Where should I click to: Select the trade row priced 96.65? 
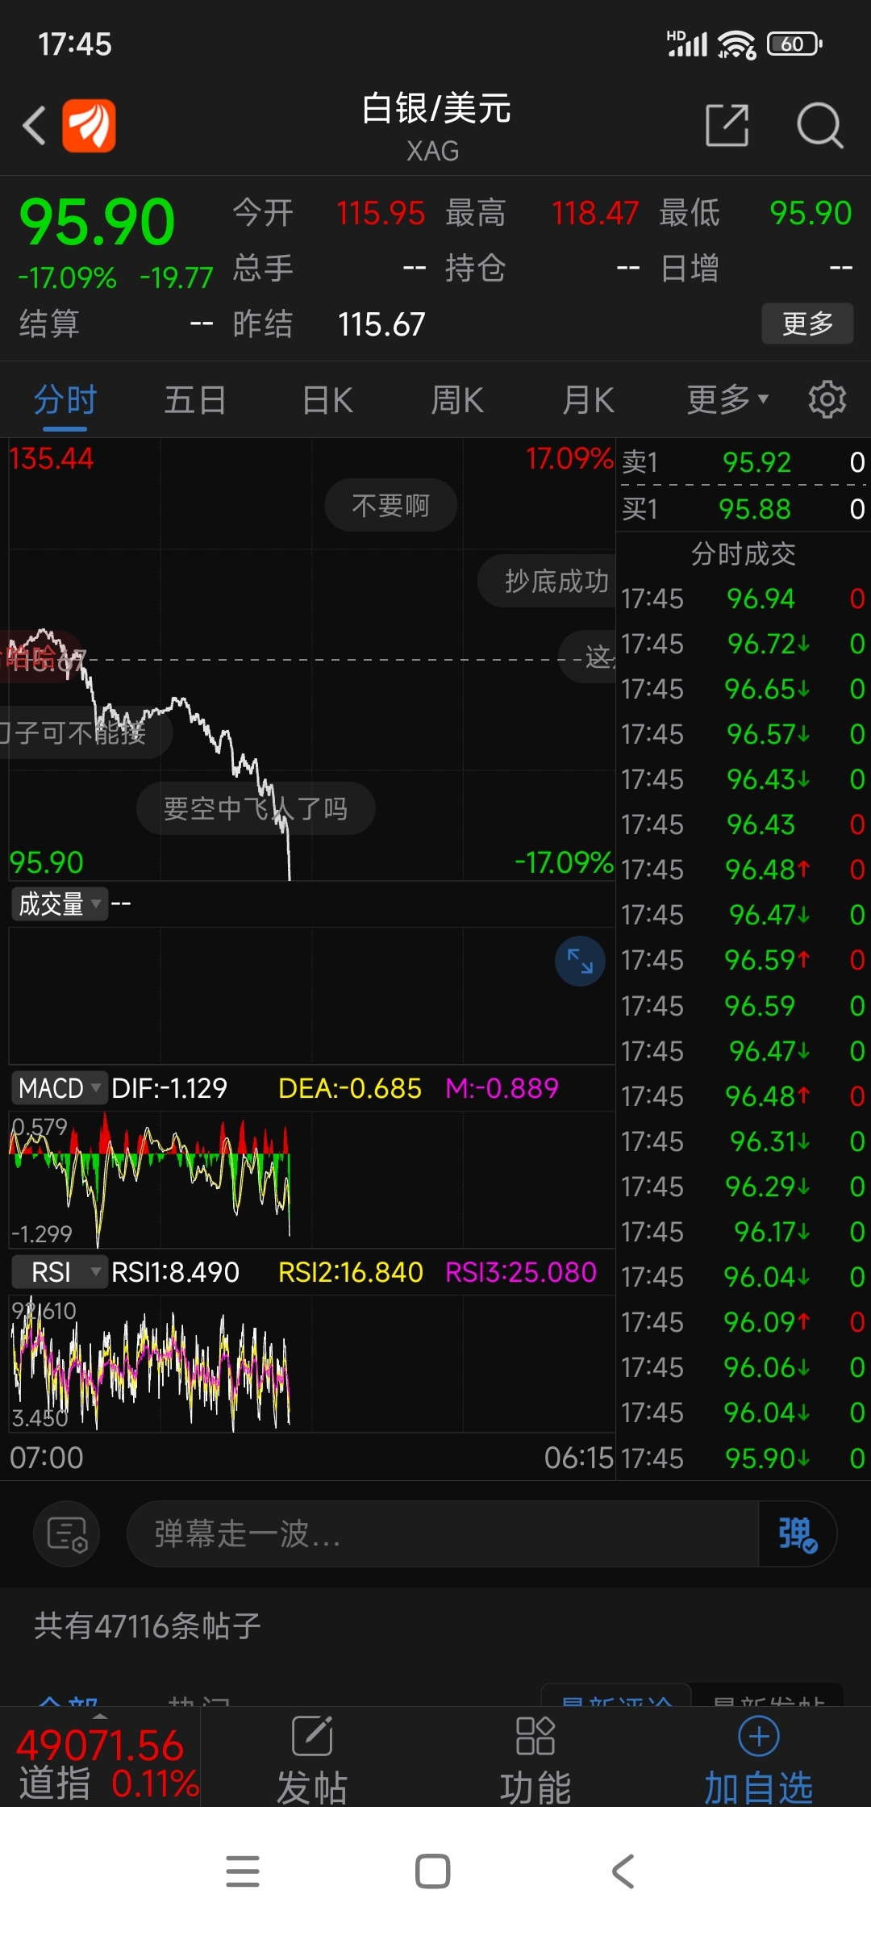tap(743, 689)
